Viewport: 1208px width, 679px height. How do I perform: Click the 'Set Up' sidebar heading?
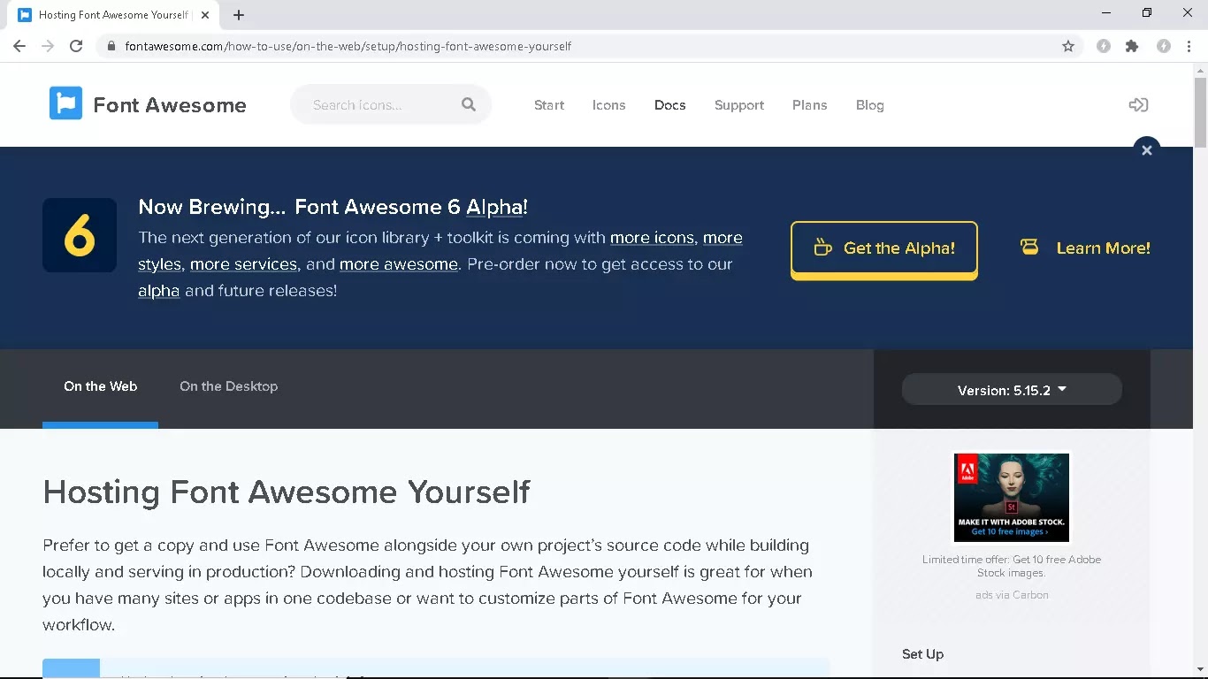click(922, 654)
